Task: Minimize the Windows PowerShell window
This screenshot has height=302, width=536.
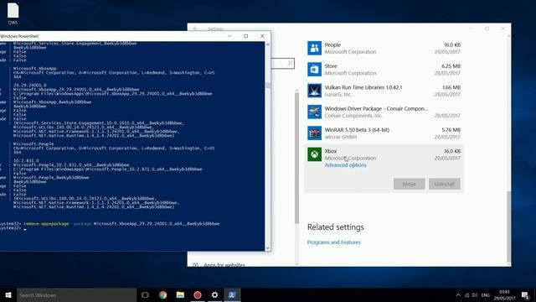Action: [x=229, y=36]
